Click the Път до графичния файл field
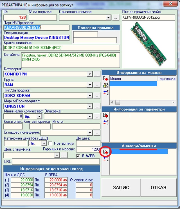Screen dimensions: 180x209 (x=148, y=18)
